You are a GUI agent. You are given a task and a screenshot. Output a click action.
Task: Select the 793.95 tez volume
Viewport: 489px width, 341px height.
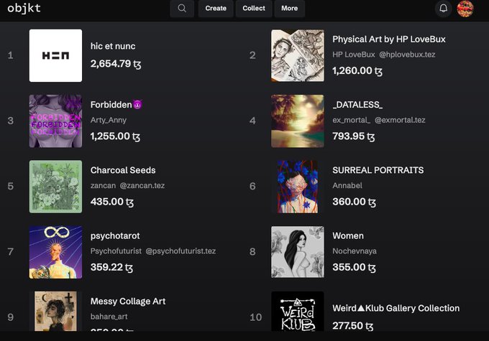point(353,136)
